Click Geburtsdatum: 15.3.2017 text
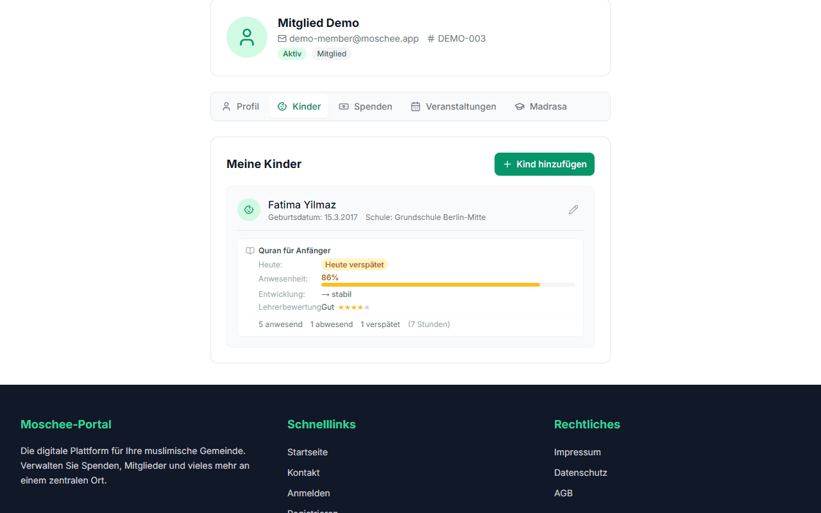The image size is (821, 513). [x=313, y=217]
